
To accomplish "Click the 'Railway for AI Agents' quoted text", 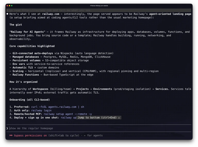I will pos(27,32).
